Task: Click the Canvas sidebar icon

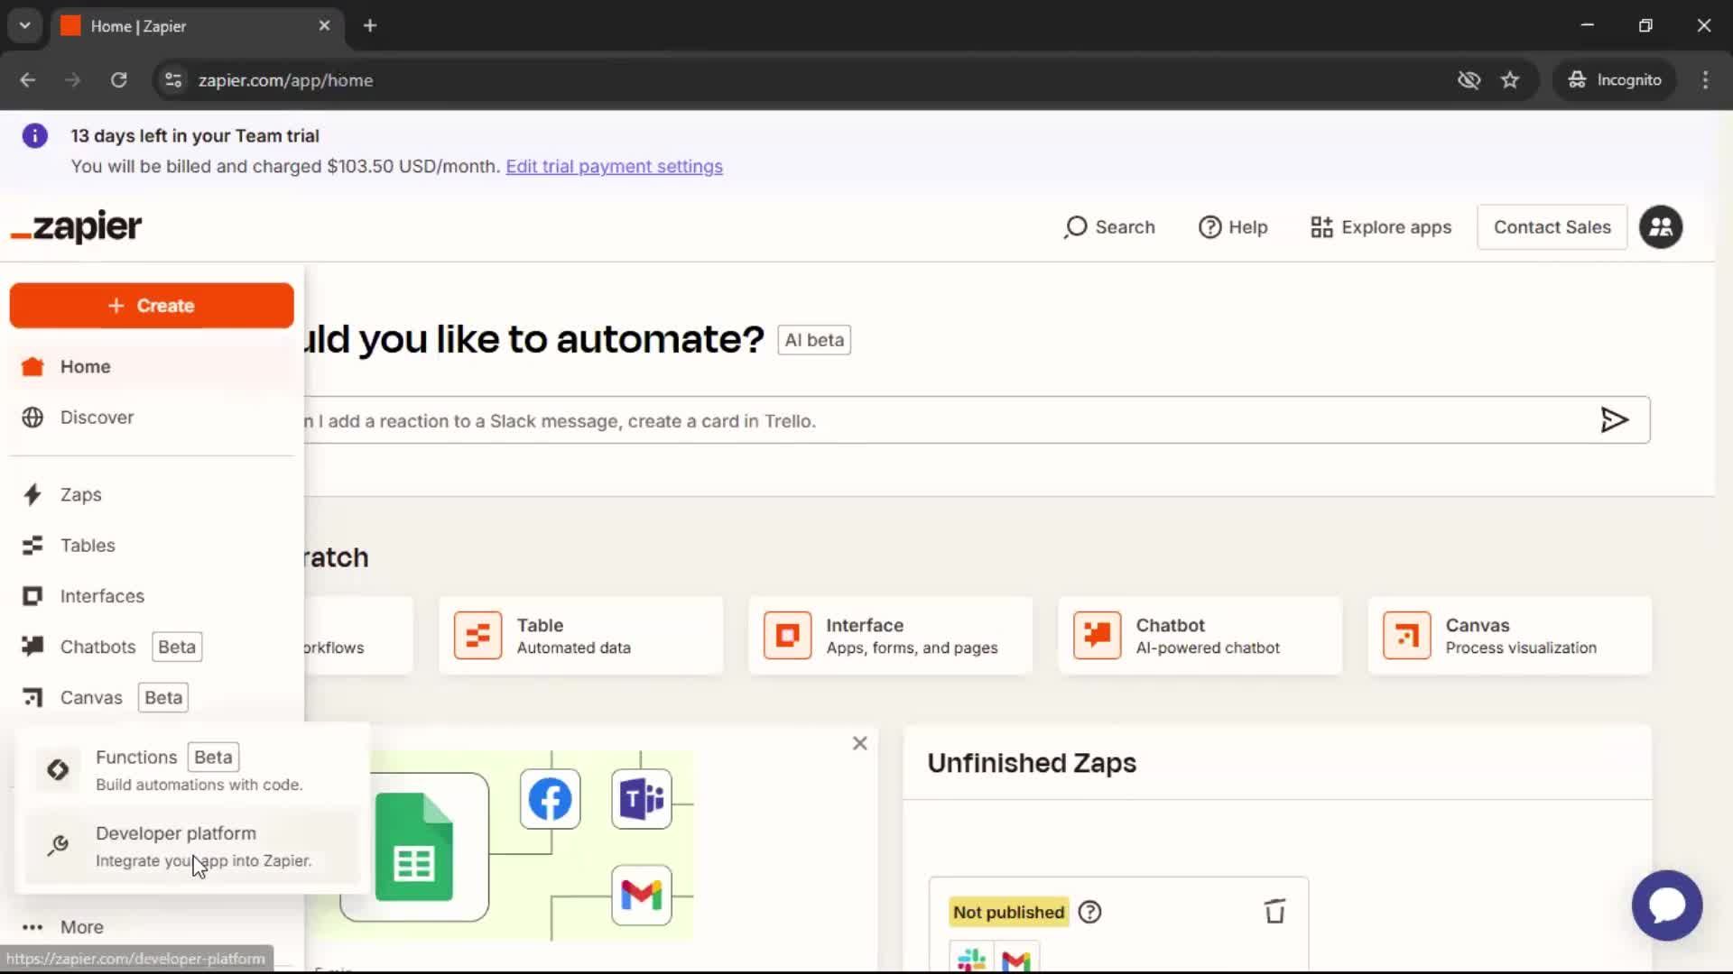Action: (32, 697)
